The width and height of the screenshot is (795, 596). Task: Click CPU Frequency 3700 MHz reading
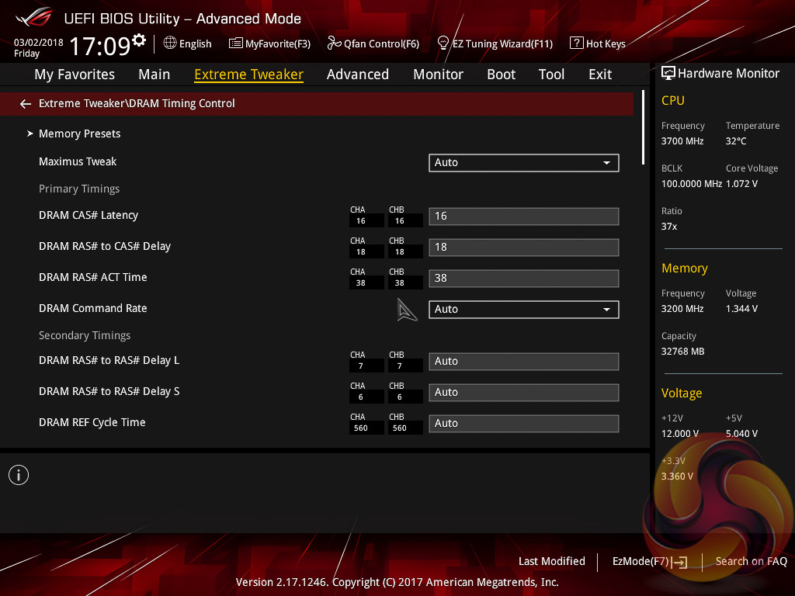(682, 141)
